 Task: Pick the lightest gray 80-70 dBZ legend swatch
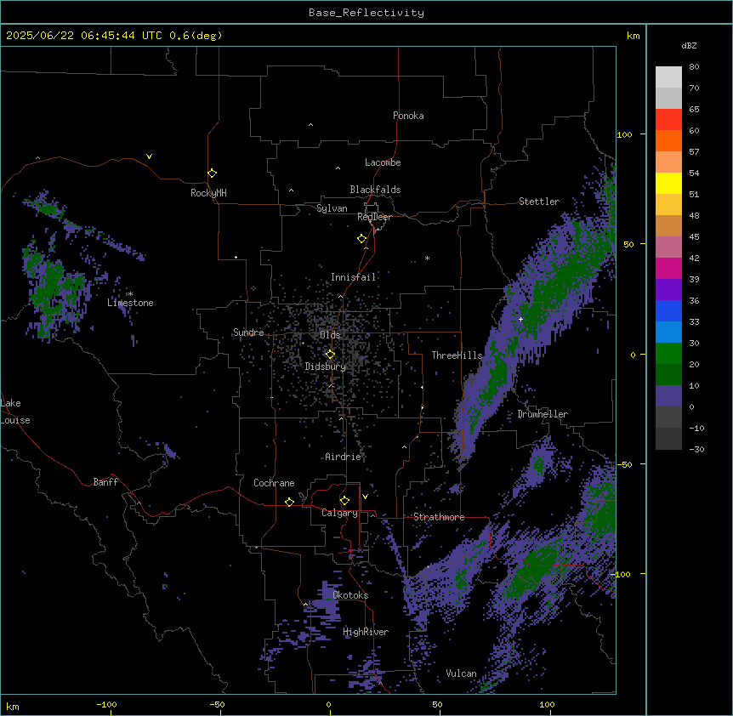point(668,77)
